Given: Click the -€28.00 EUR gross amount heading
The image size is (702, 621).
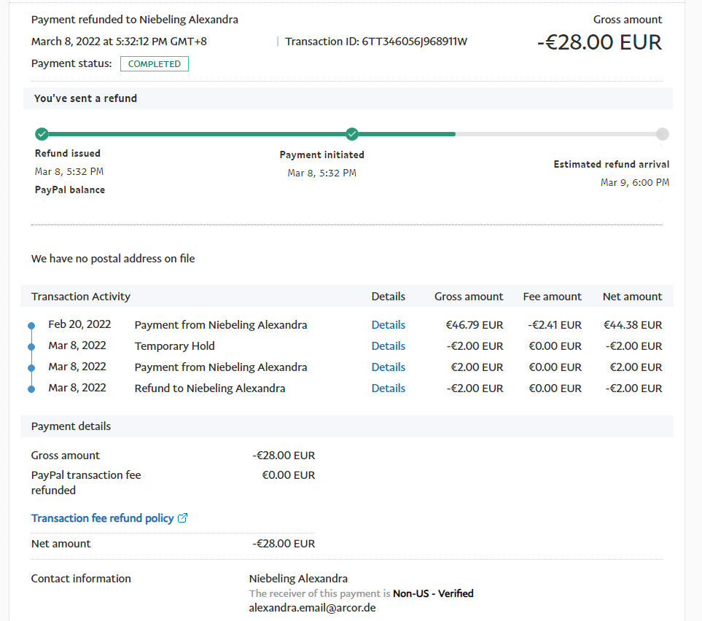Looking at the screenshot, I should click(599, 42).
